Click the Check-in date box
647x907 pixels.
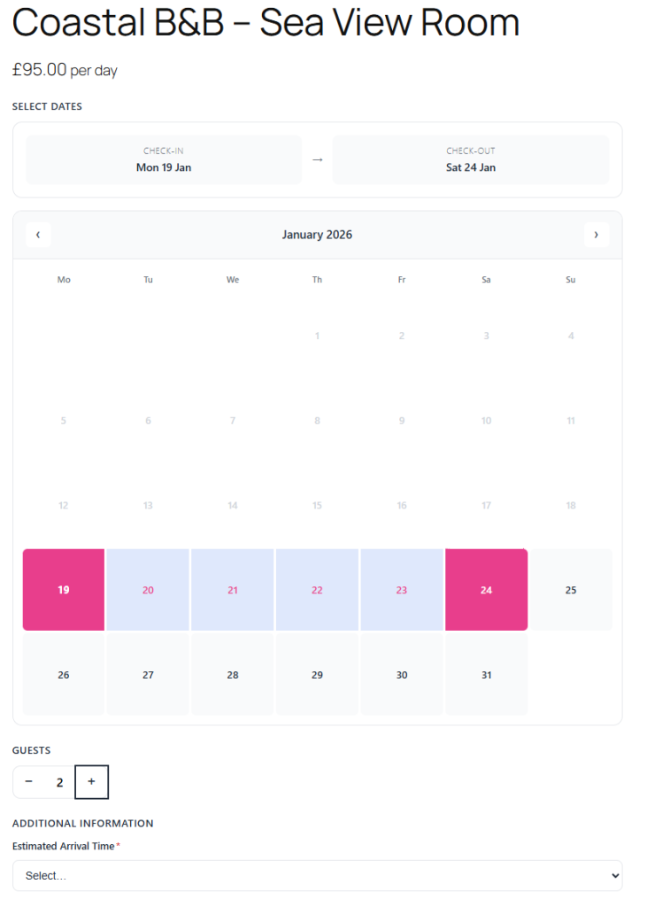click(164, 159)
